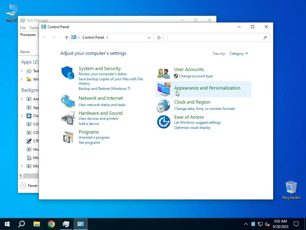
Task: Open the Clock and Region heading
Action: click(x=192, y=102)
